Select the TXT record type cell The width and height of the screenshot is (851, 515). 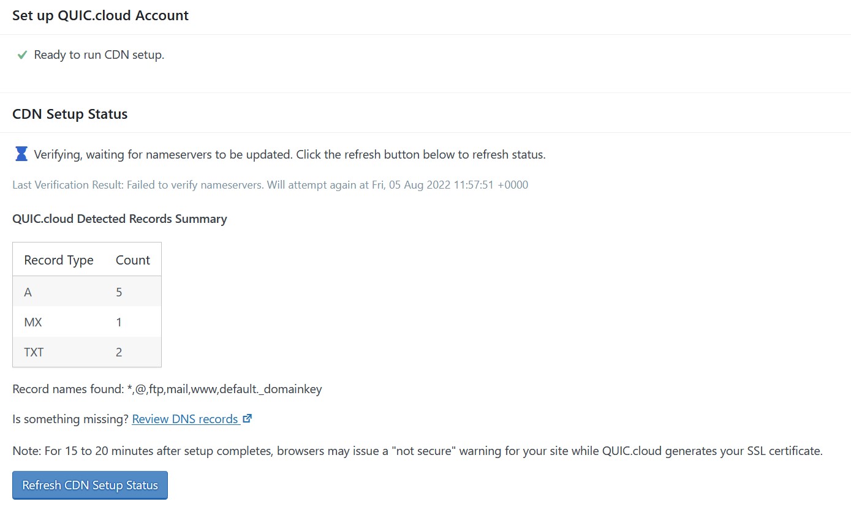click(34, 352)
